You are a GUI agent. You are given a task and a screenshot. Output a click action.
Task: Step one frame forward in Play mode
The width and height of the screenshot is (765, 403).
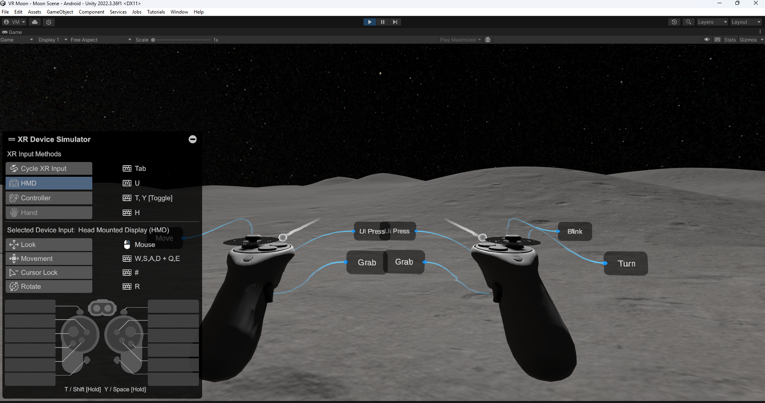pyautogui.click(x=395, y=22)
